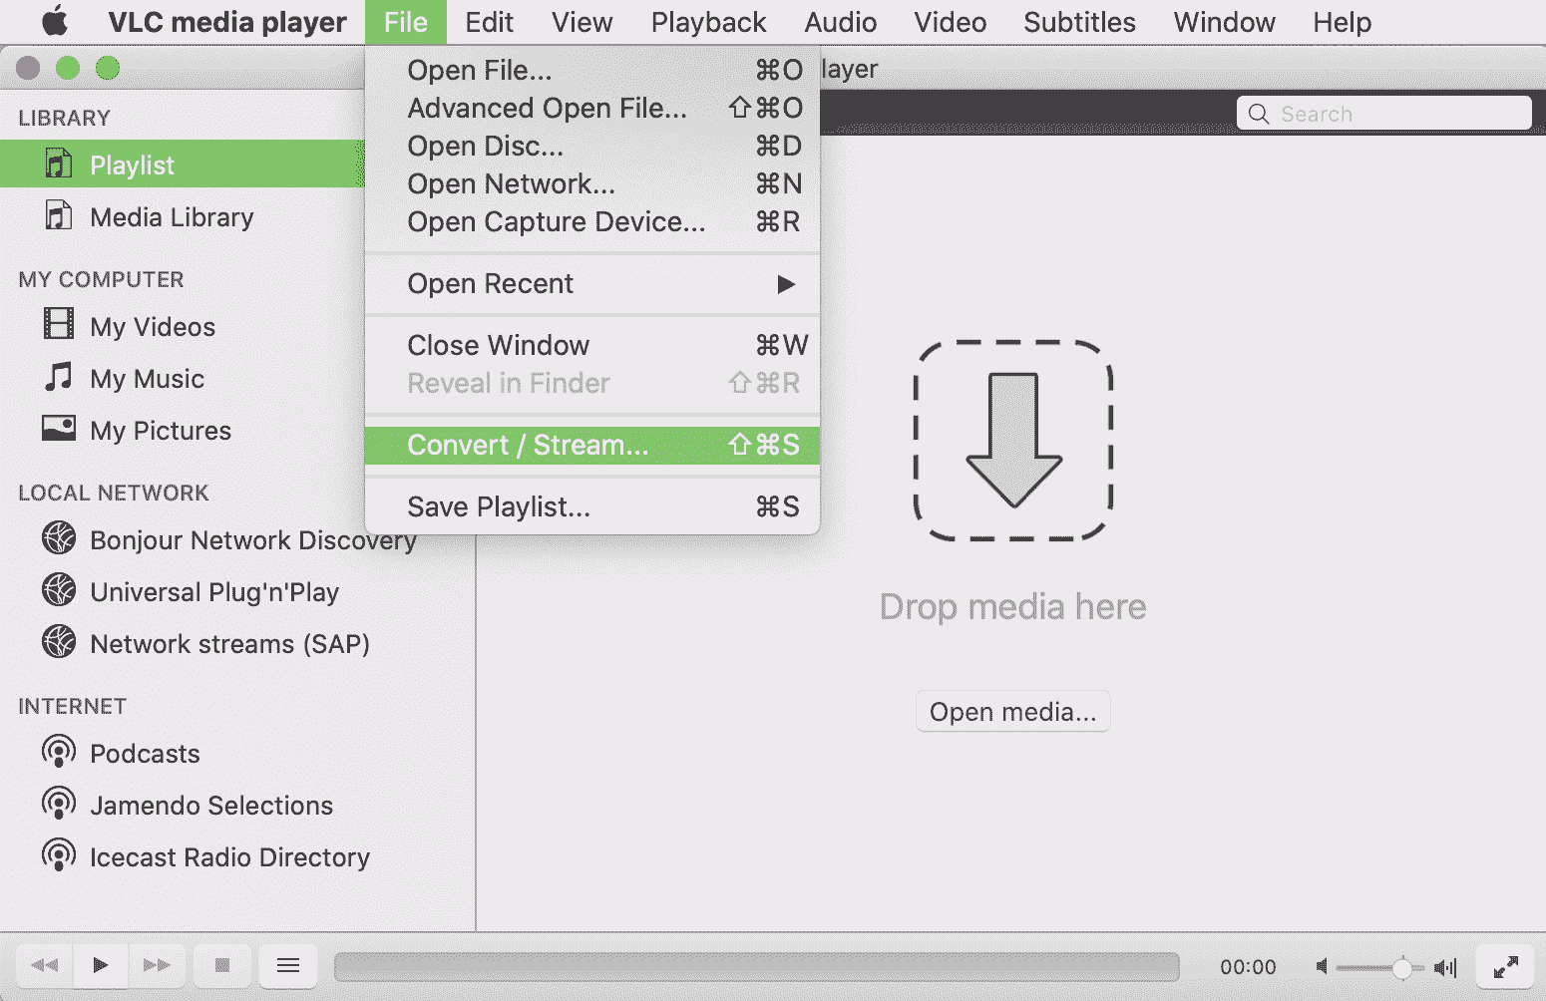Toggle the playlist view button
The image size is (1546, 1001).
tap(288, 965)
